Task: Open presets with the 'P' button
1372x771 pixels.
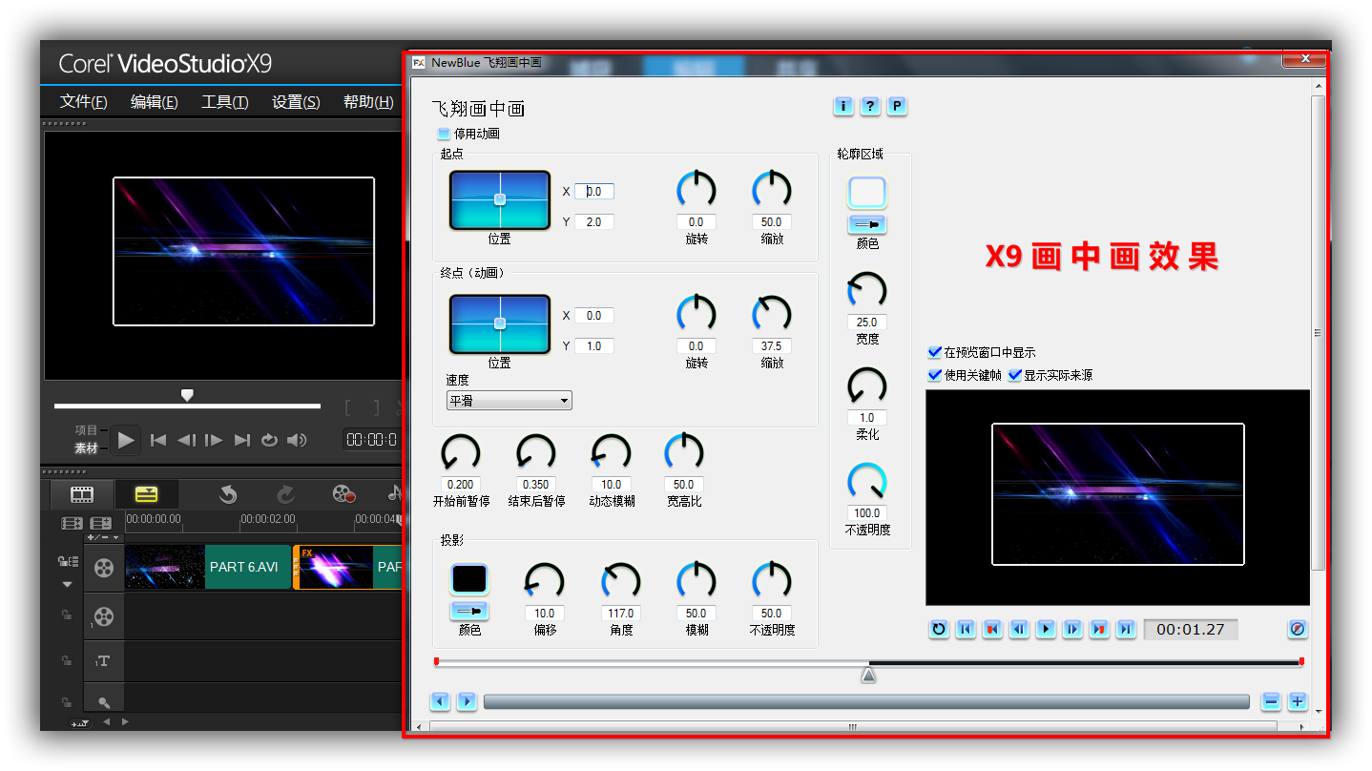Action: pyautogui.click(x=897, y=106)
